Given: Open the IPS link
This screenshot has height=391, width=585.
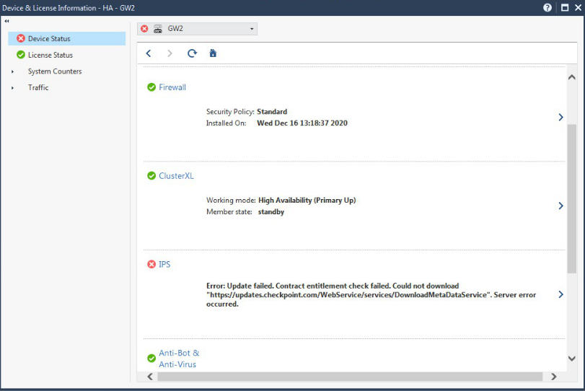Looking at the screenshot, I should point(164,264).
